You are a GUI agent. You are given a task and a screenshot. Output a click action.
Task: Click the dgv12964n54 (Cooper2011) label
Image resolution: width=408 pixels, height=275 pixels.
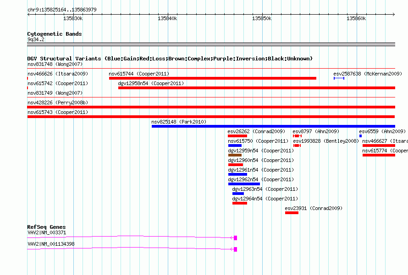click(x=265, y=199)
